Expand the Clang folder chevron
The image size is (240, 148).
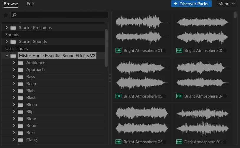(14, 139)
